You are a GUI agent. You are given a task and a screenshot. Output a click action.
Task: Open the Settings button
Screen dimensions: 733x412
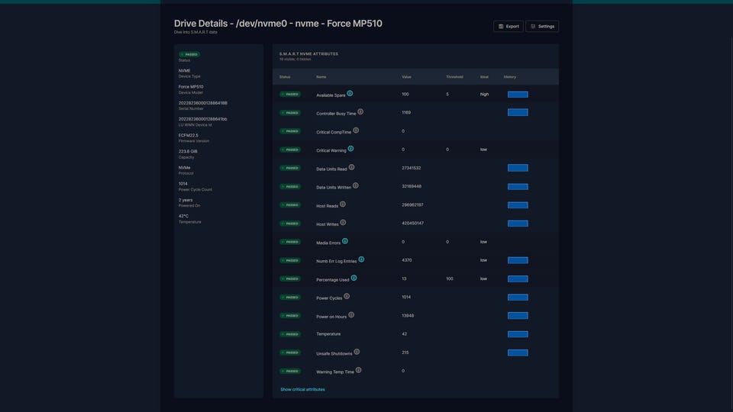click(x=542, y=26)
